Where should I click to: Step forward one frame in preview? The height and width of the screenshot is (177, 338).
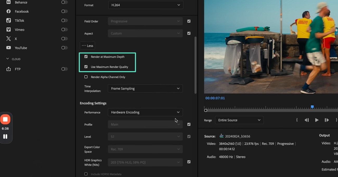tap(327, 120)
